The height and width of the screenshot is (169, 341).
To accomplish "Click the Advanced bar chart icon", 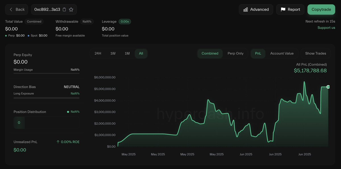I will click(x=245, y=10).
